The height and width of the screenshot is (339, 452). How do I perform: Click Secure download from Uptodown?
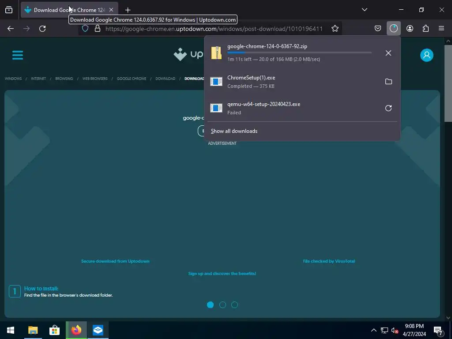(x=115, y=261)
